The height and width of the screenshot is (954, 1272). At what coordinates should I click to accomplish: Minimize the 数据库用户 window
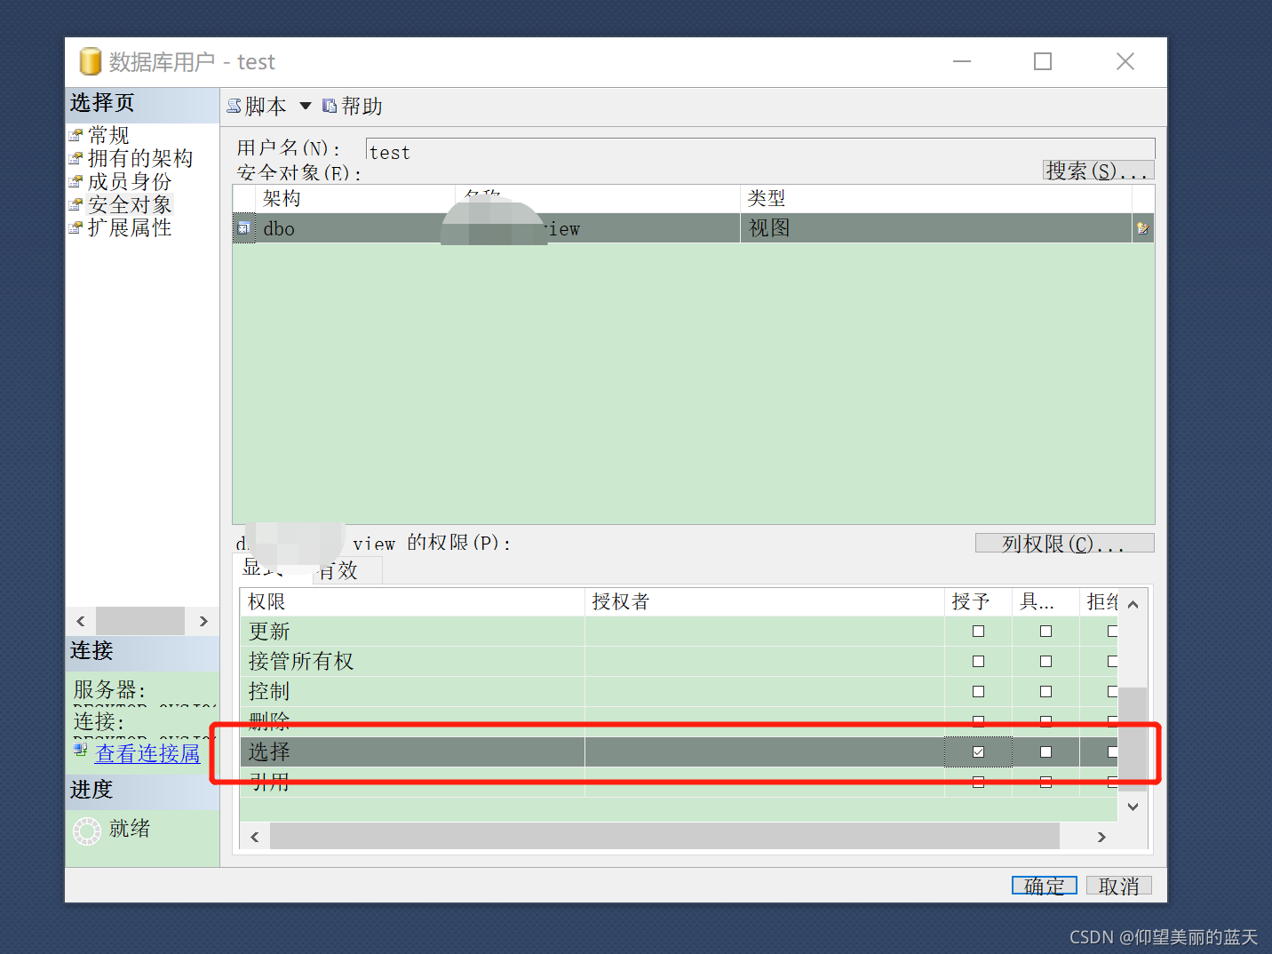click(962, 61)
